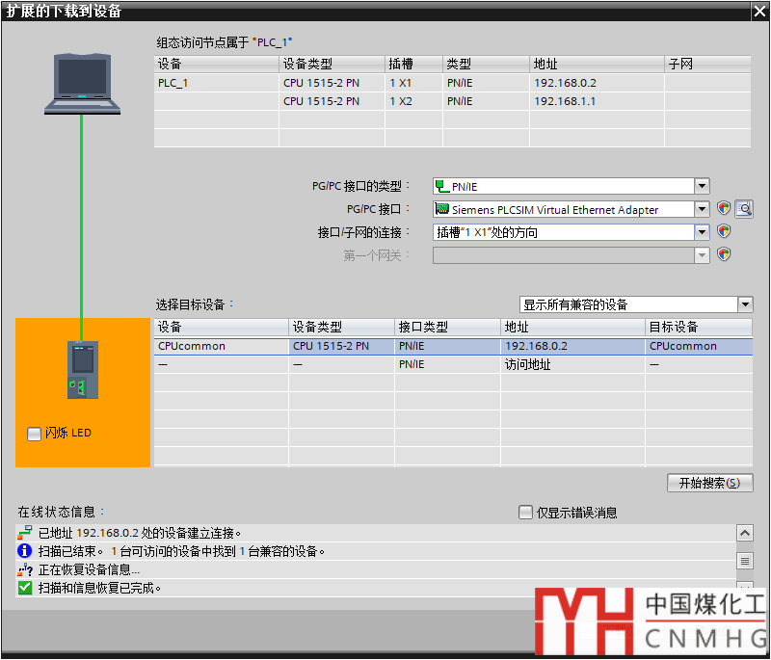Open PG/PC interface adapter dropdown
The width and height of the screenshot is (771, 660).
702,209
